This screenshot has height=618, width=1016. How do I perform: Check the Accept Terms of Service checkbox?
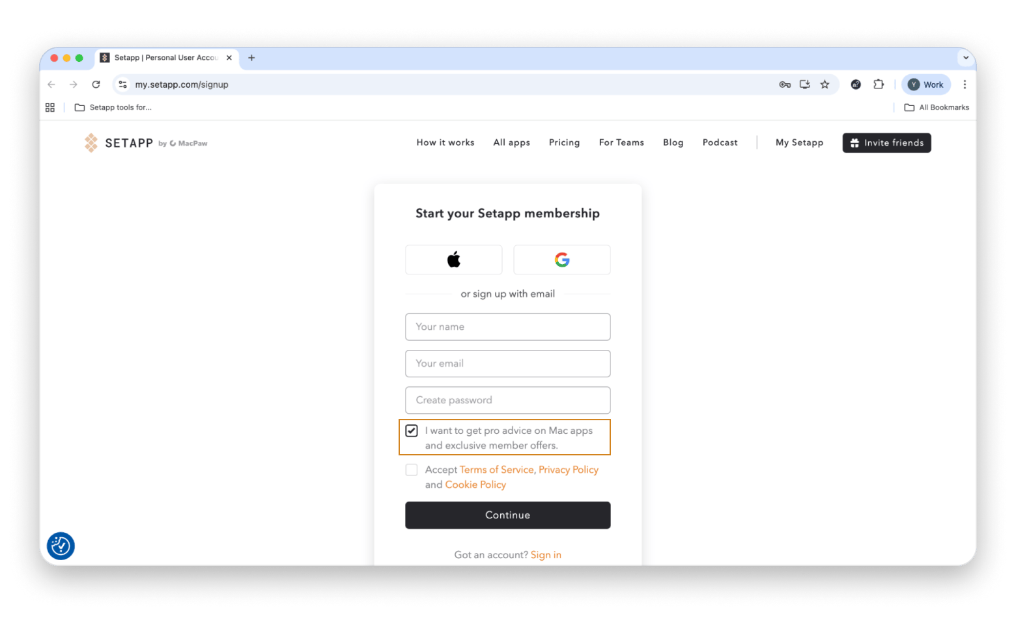point(412,470)
